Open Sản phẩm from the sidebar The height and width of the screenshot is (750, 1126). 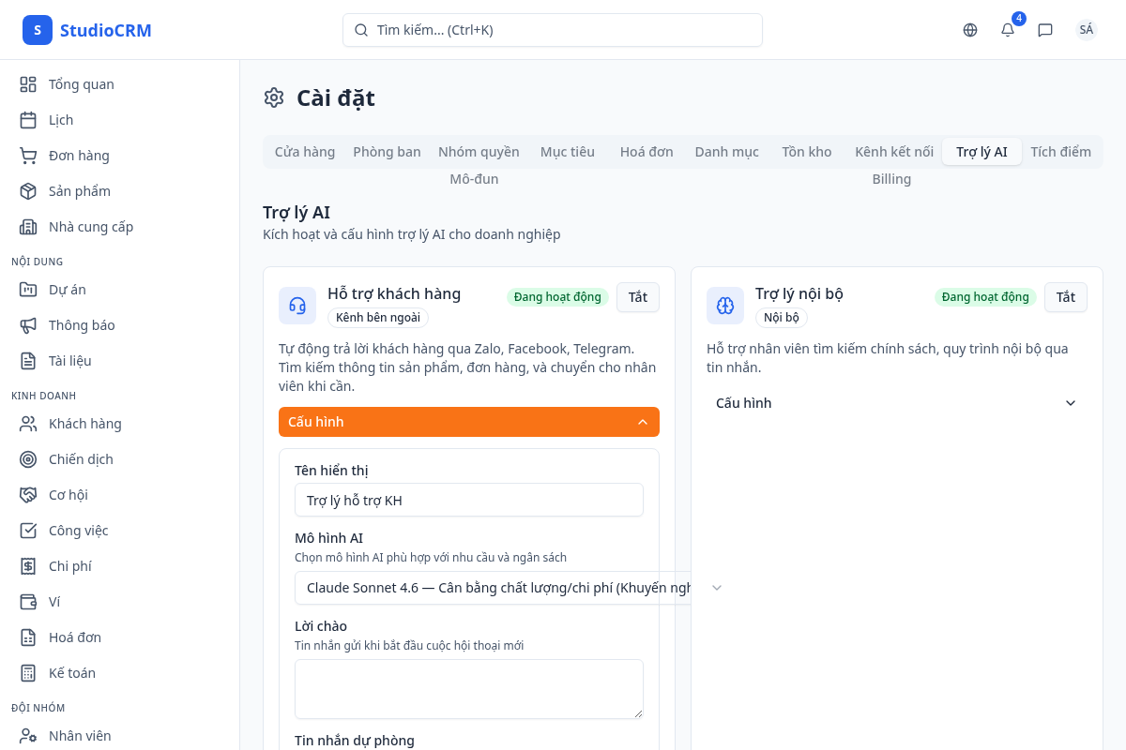(79, 191)
